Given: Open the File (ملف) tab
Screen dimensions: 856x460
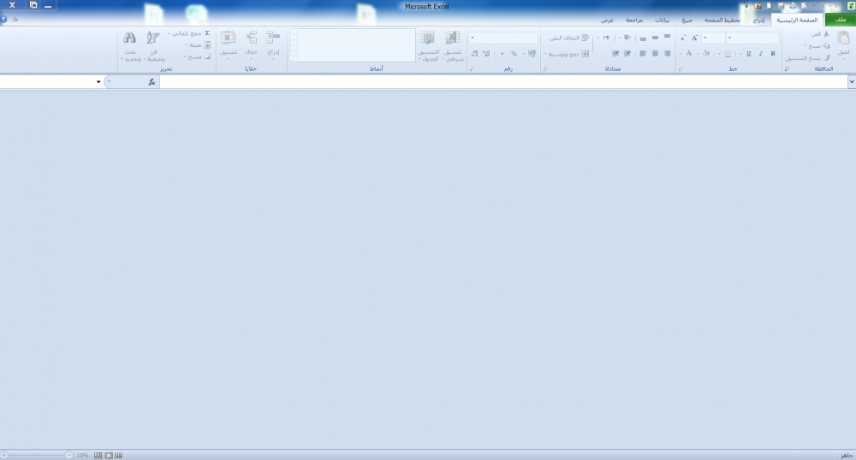Looking at the screenshot, I should pyautogui.click(x=839, y=19).
